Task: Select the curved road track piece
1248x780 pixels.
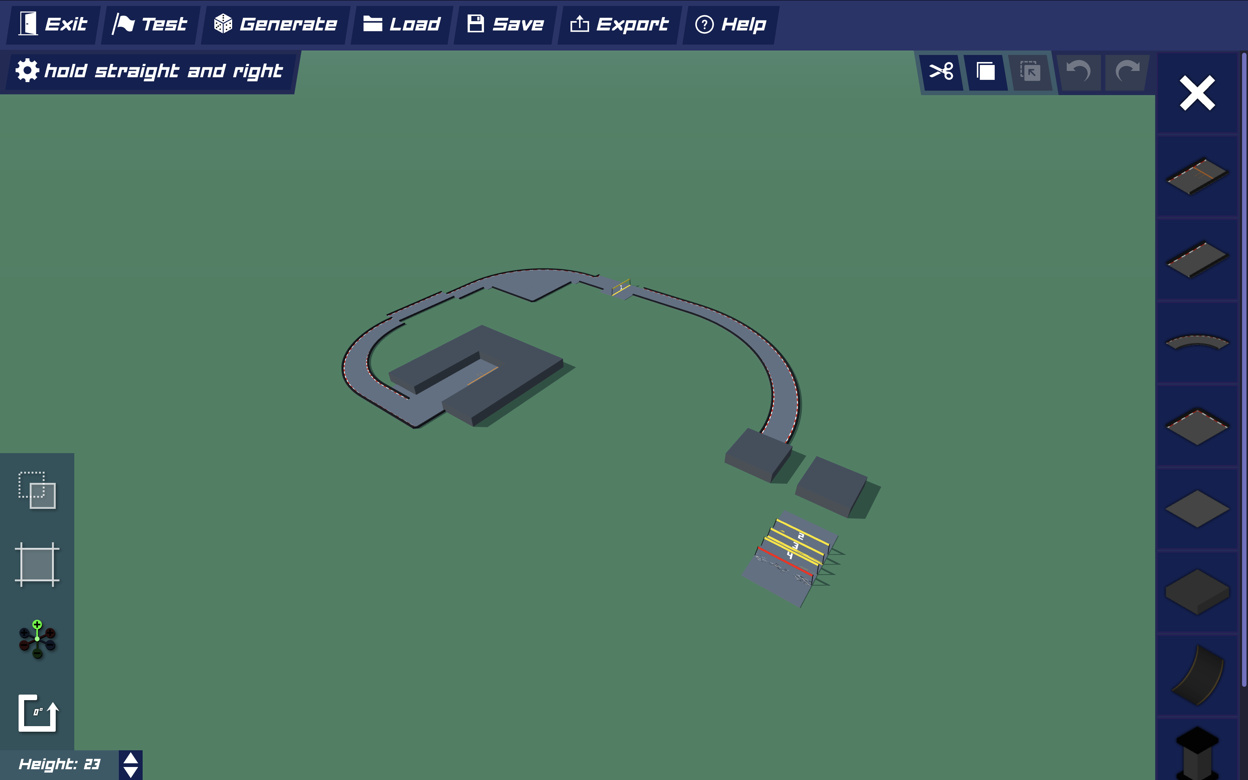Action: point(1197,341)
